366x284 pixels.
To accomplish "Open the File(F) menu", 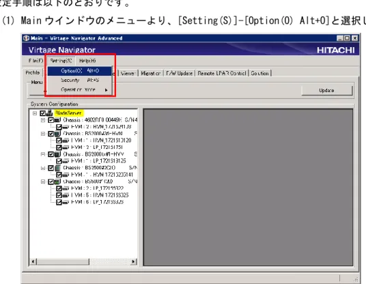I will point(36,61).
